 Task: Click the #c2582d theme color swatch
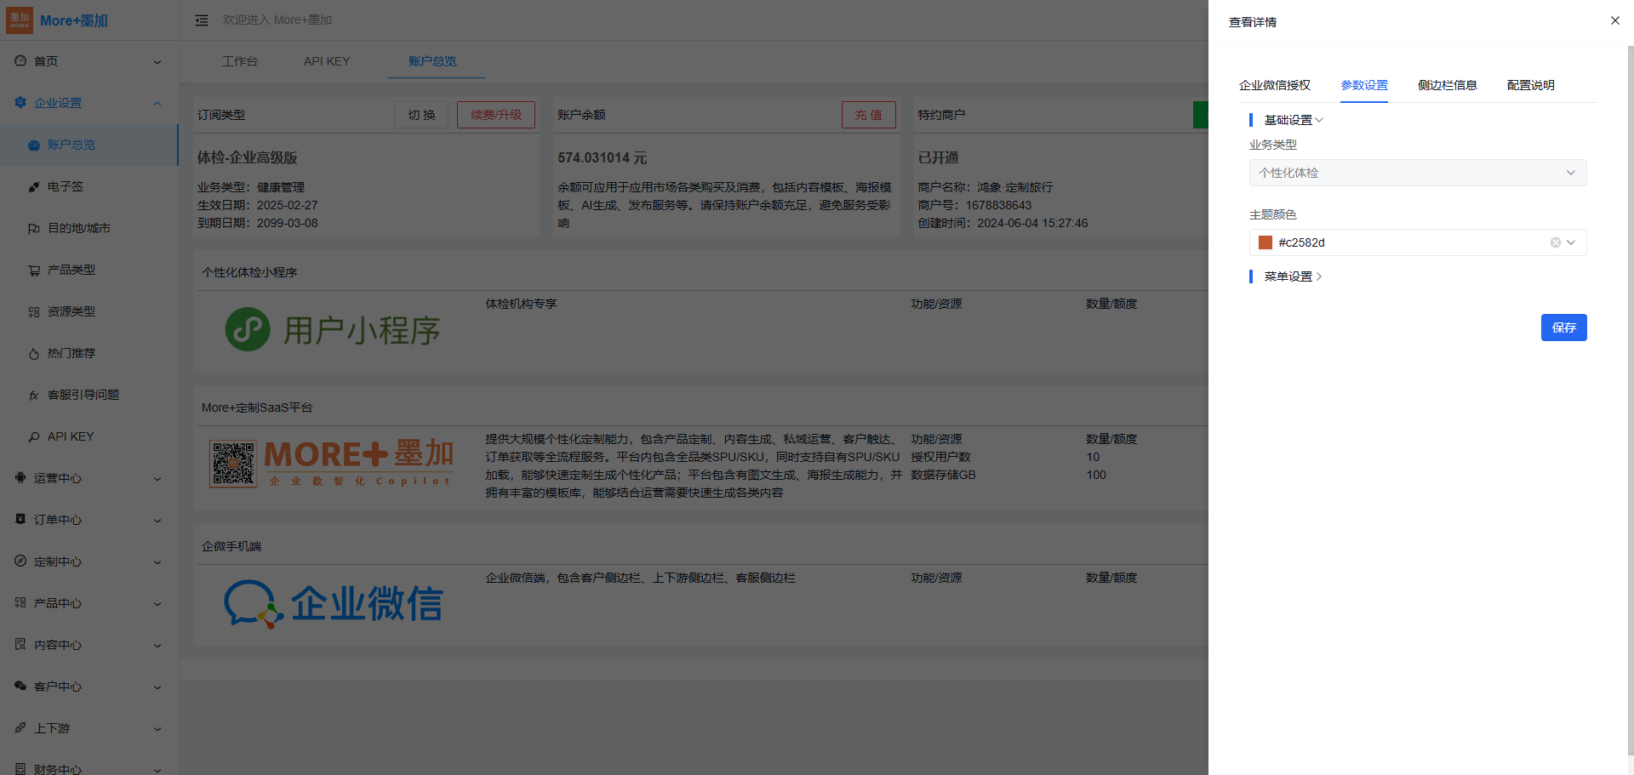coord(1265,242)
